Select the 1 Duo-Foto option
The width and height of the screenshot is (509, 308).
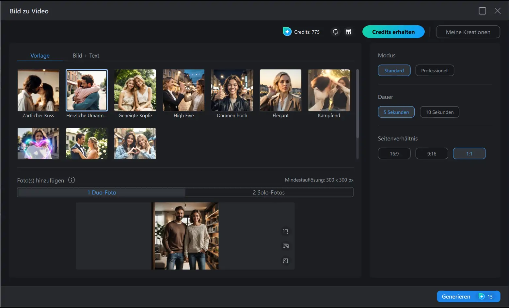pyautogui.click(x=102, y=192)
